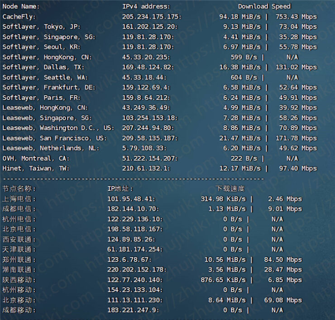
Task: Click the 郑州联通 row label
Action: point(19,260)
